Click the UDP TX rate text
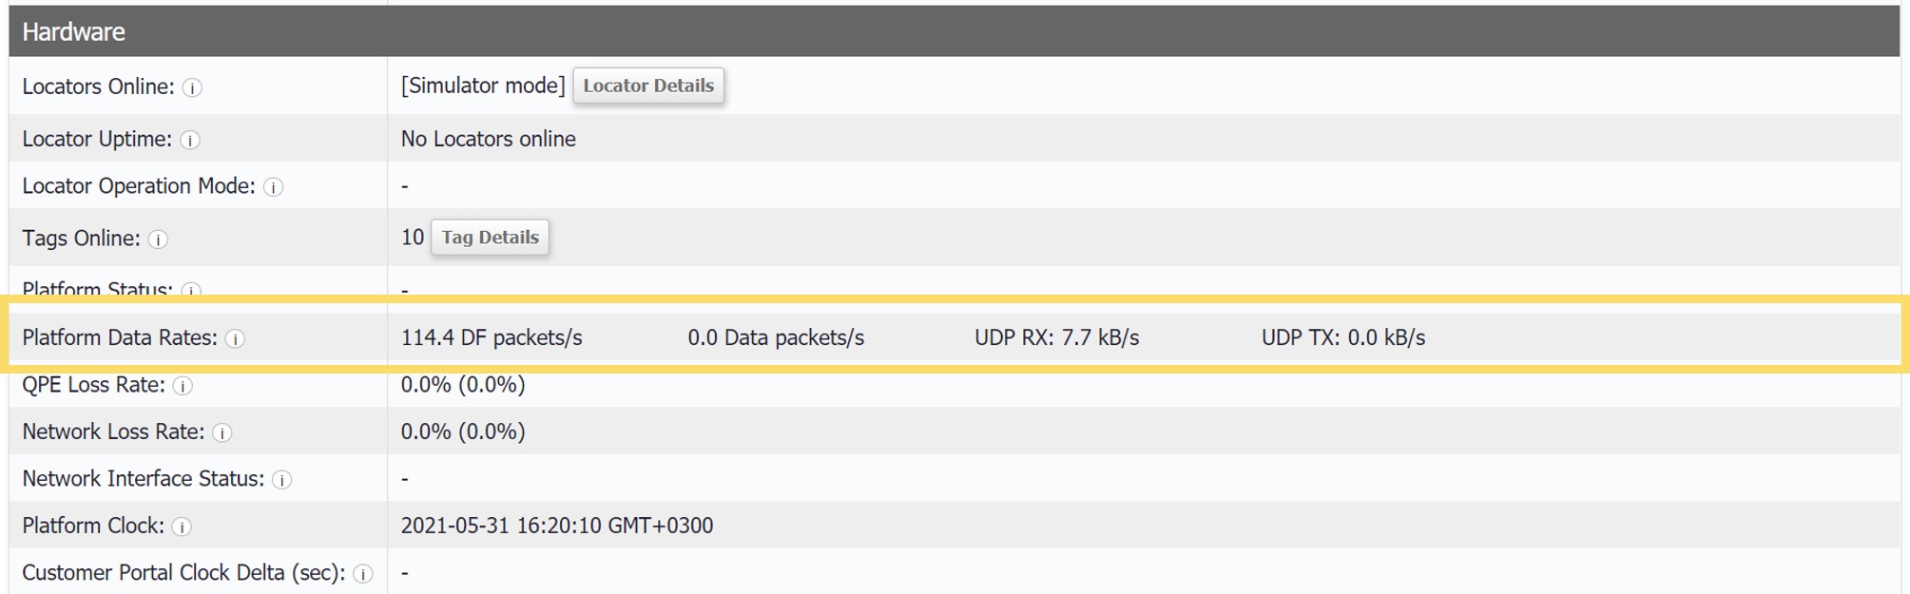 click(x=1343, y=337)
